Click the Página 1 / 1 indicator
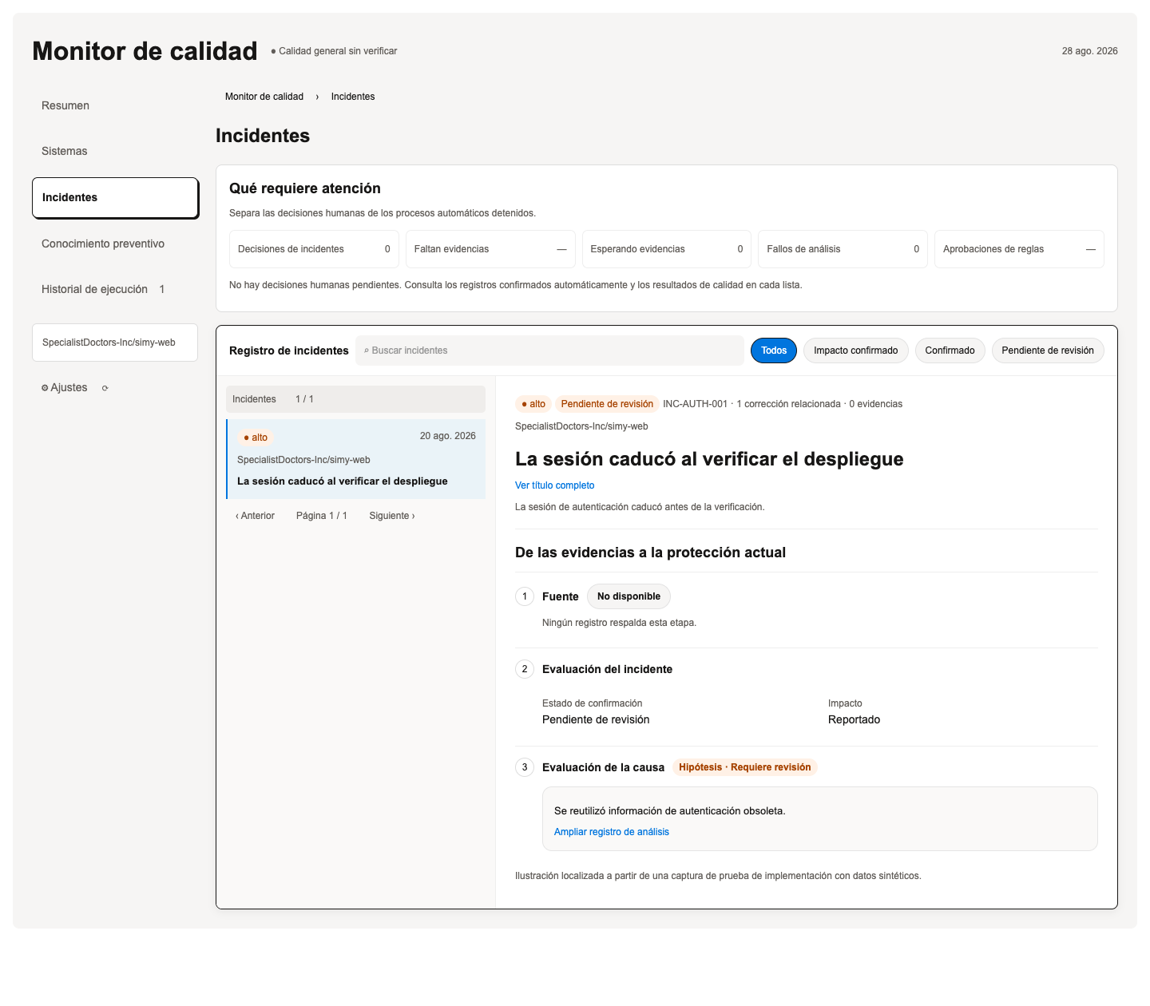Screen dimensions: 1150x1006 [x=322, y=516]
